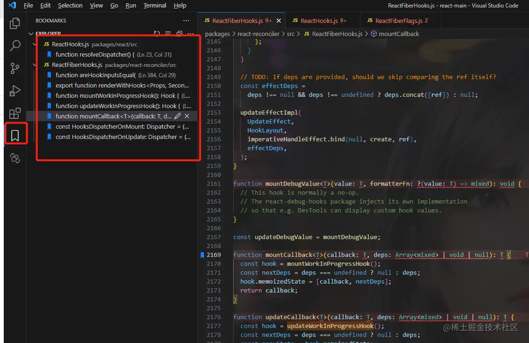Open the Explorer view in activity bar
529x343 pixels.
15,23
